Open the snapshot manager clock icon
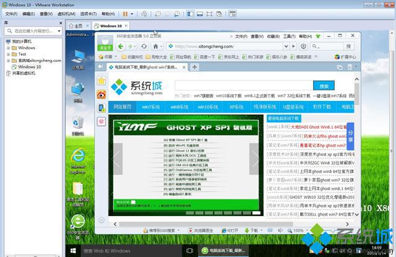This screenshot has width=396, height=257. click(177, 14)
